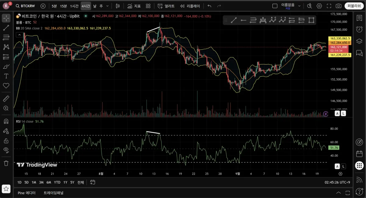
Task: Click the 퍼블리쉬 publish button
Action: (354, 6)
